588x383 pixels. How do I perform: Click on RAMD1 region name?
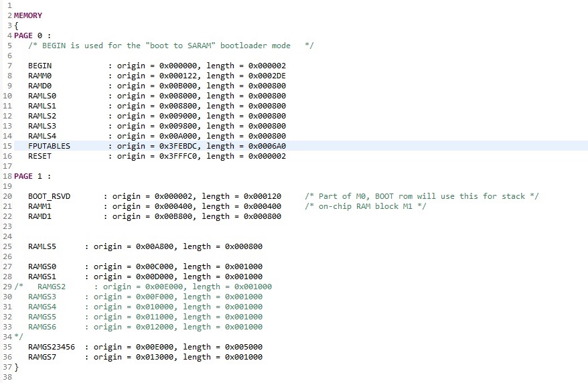click(40, 216)
